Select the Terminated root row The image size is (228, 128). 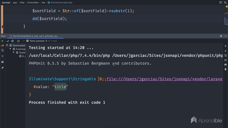point(16,46)
